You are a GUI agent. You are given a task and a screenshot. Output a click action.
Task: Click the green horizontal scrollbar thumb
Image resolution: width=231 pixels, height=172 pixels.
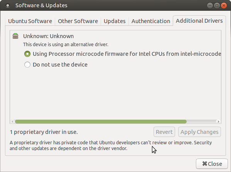click(101, 122)
